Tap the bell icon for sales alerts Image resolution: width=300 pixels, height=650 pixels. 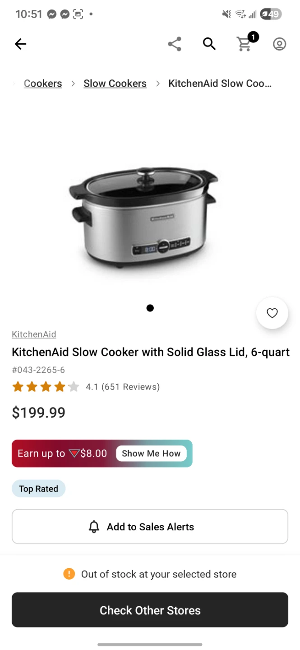coord(94,527)
